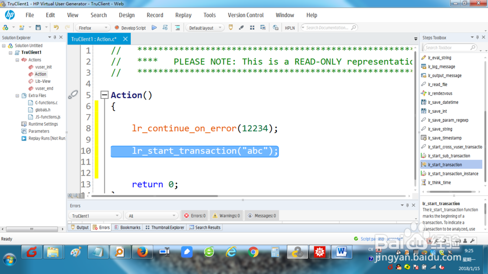Pin the Errors panel
This screenshot has width=488, height=274.
407,205
